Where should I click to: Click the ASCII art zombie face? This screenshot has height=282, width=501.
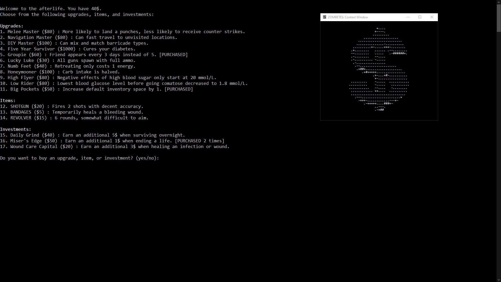[379, 69]
